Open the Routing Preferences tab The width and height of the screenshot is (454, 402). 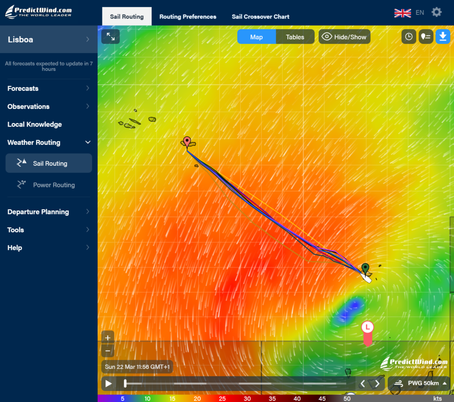(x=188, y=17)
